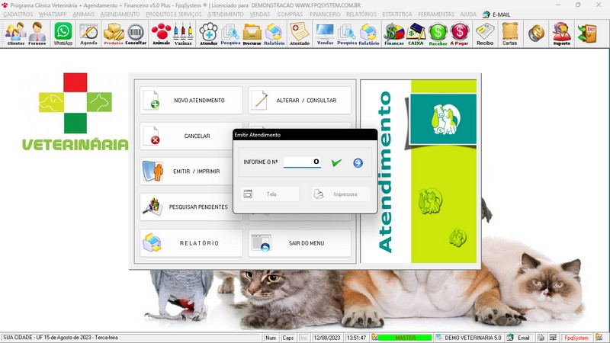Image resolution: width=610 pixels, height=343 pixels.
Task: Open the Fornece suppliers icon
Action: (x=37, y=34)
